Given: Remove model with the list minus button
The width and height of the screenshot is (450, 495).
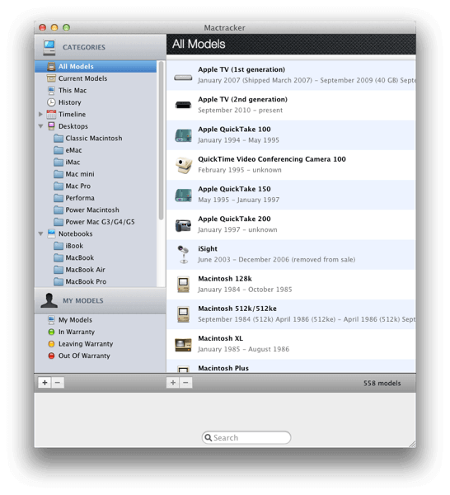Looking at the screenshot, I should [x=186, y=383].
